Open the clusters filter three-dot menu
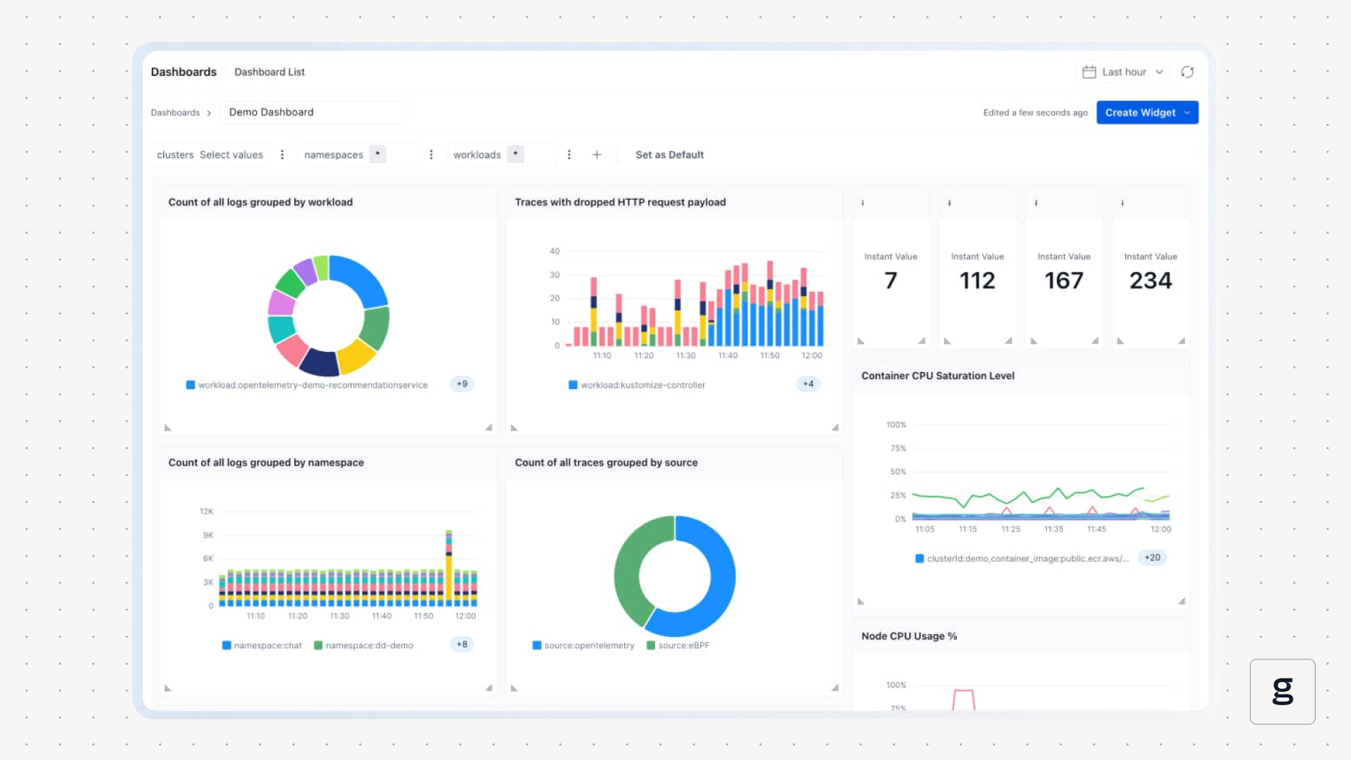 282,155
